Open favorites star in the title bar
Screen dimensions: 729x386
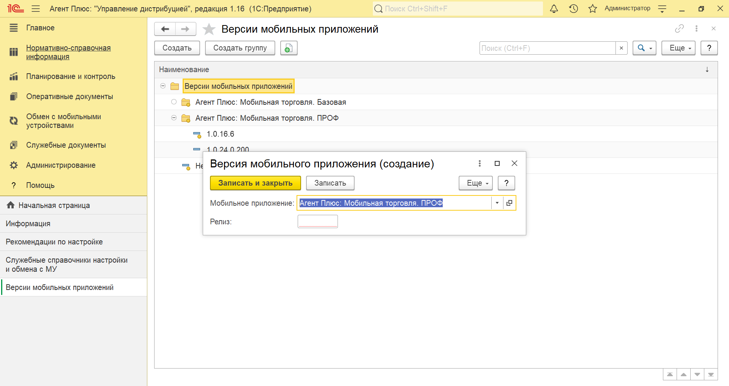click(593, 9)
